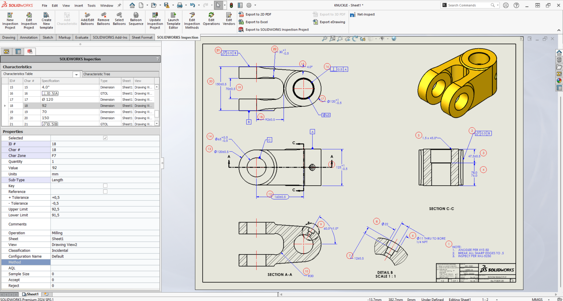Open the Characteristics Table dropdown arrow
The height and width of the screenshot is (301, 563).
(x=77, y=74)
